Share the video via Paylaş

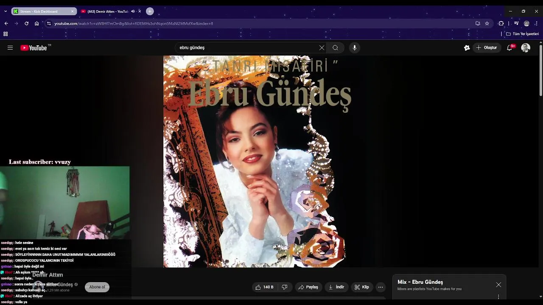coord(308,287)
